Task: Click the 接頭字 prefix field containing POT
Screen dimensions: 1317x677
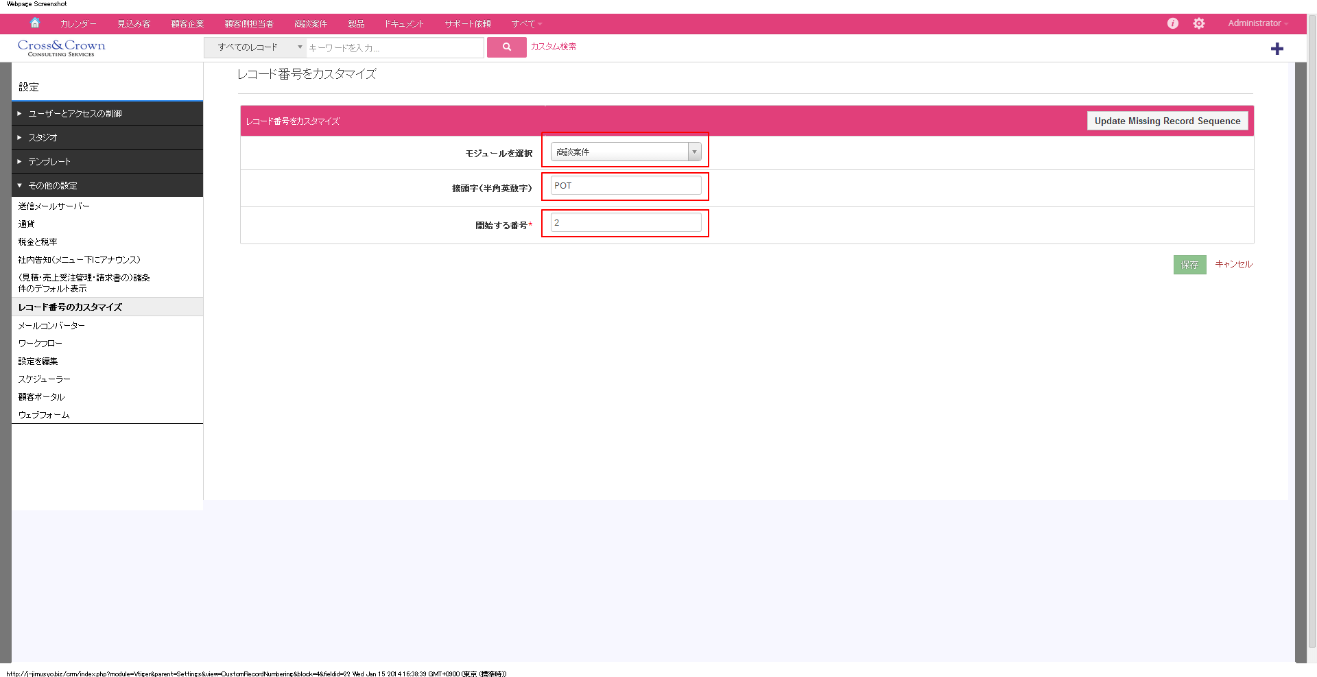Action: click(x=626, y=186)
